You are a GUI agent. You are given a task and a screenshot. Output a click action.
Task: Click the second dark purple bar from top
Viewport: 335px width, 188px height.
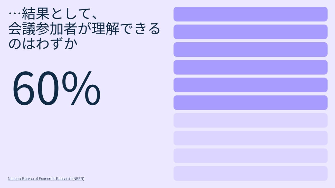250,32
